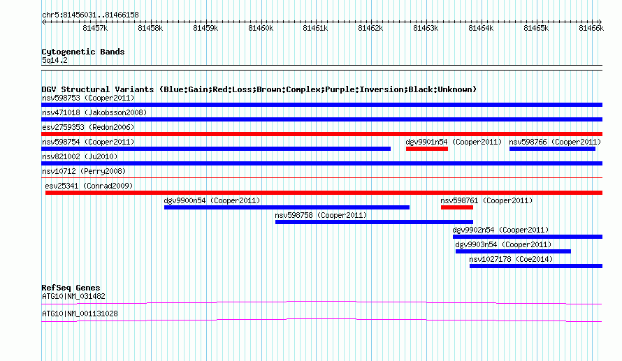The image size is (622, 361).
Task: Open the nsv598761 (Cooper2011) label
Action: point(486,200)
